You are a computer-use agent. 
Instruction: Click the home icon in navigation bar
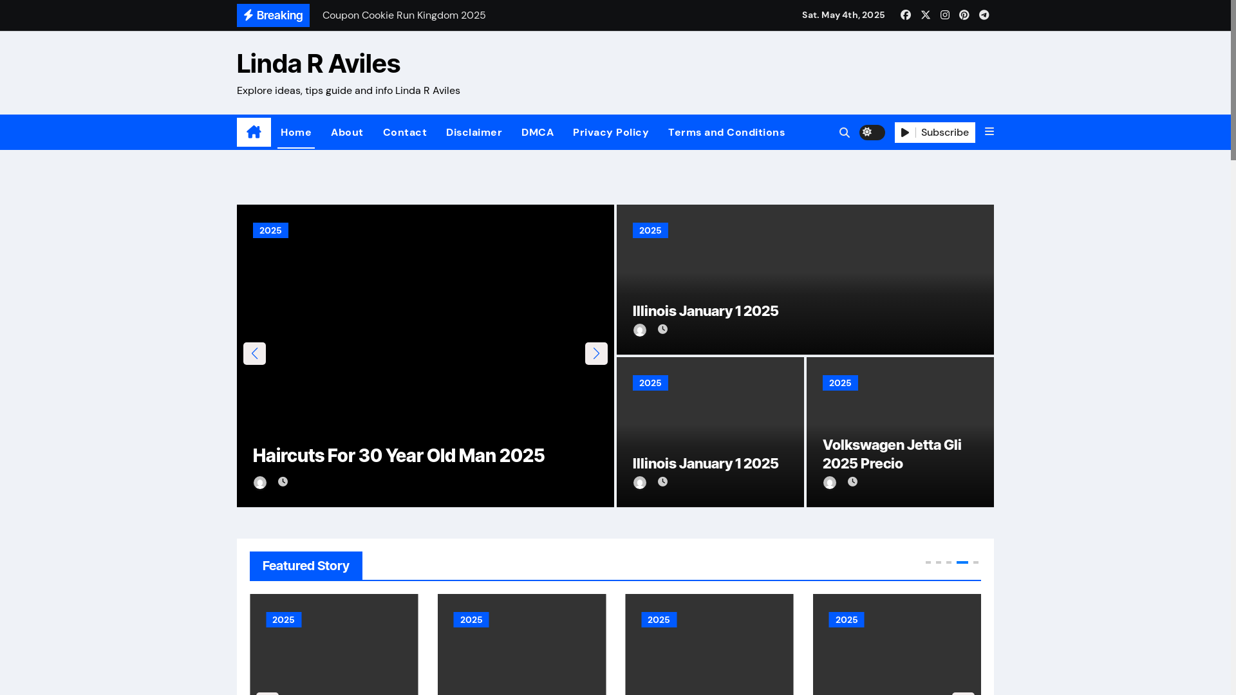pos(254,132)
